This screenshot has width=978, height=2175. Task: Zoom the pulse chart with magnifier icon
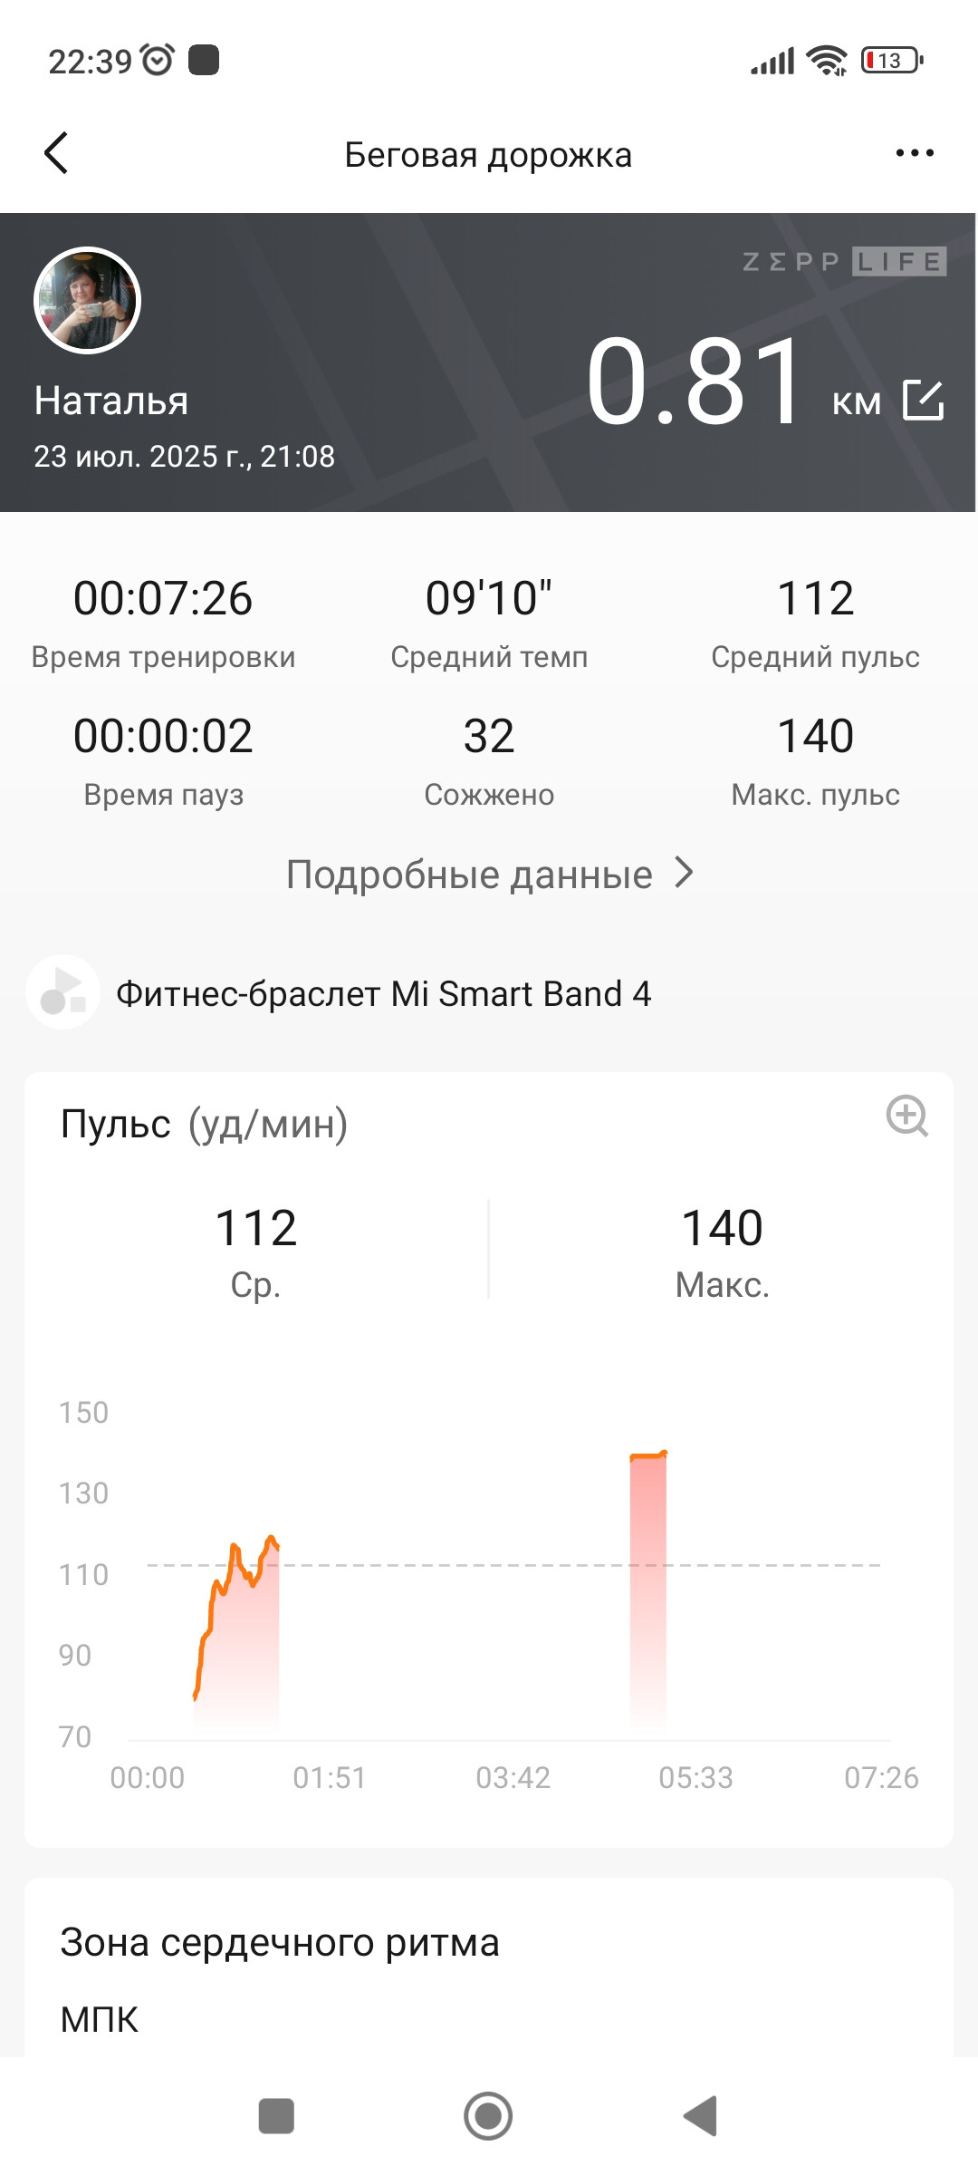tap(906, 1116)
